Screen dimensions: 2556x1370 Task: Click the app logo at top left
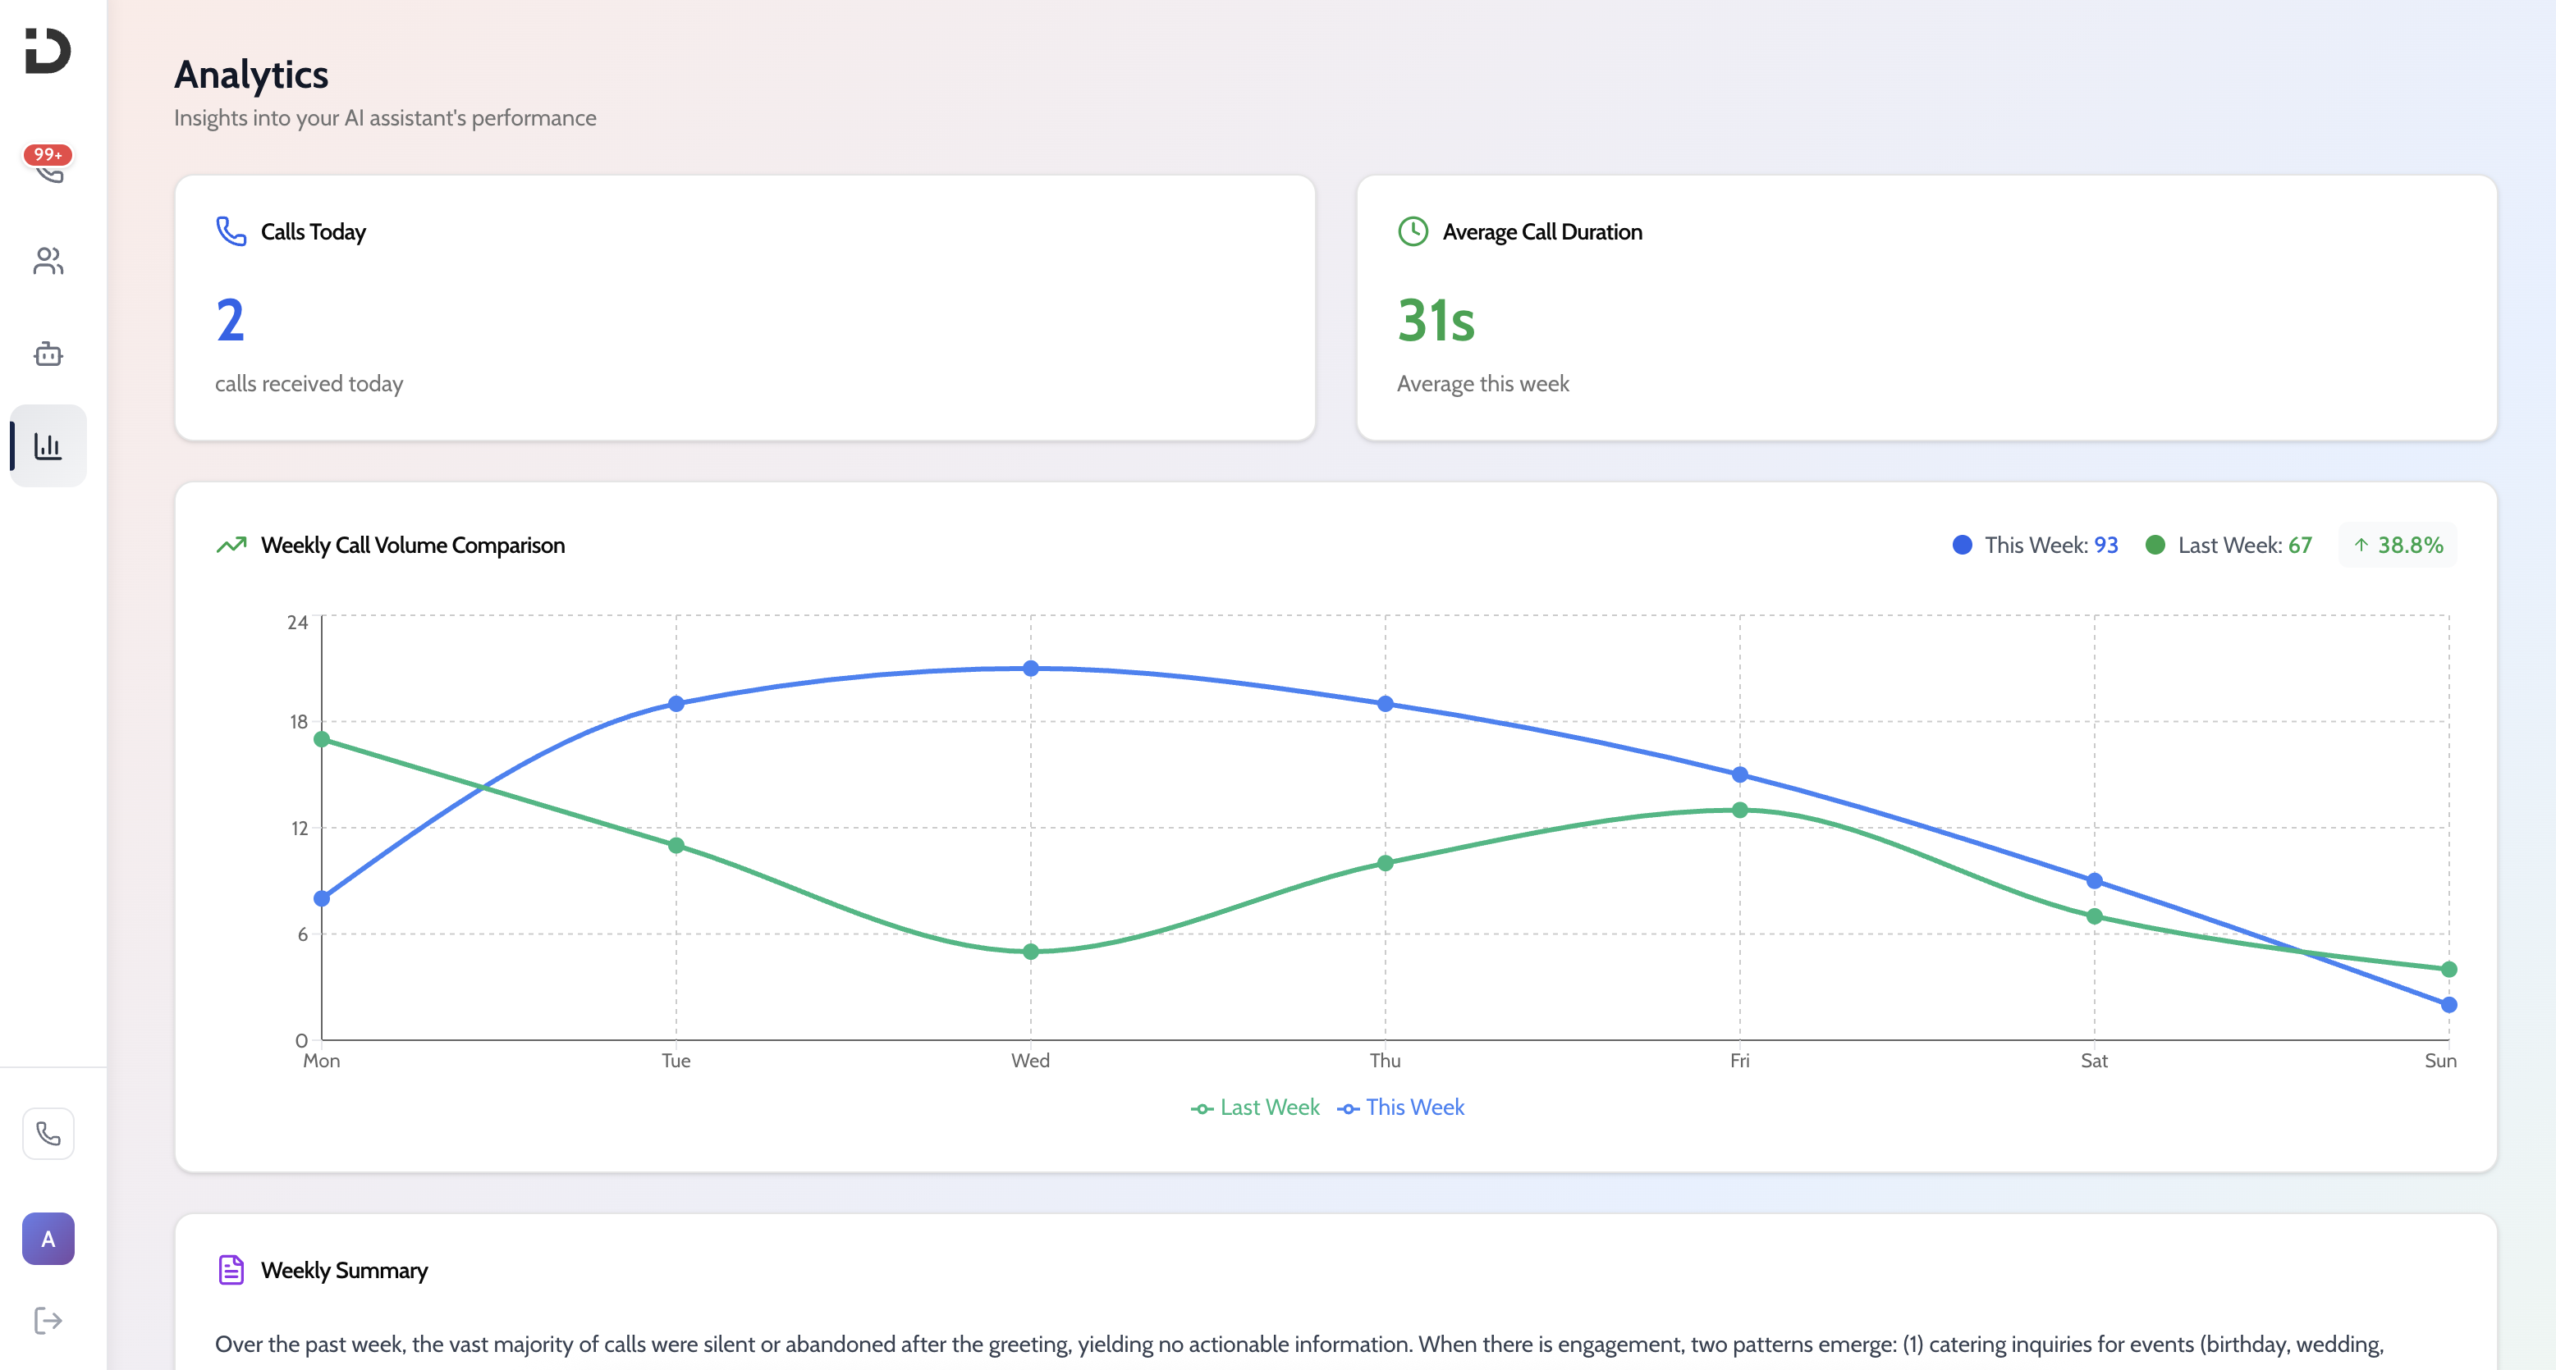tap(48, 51)
